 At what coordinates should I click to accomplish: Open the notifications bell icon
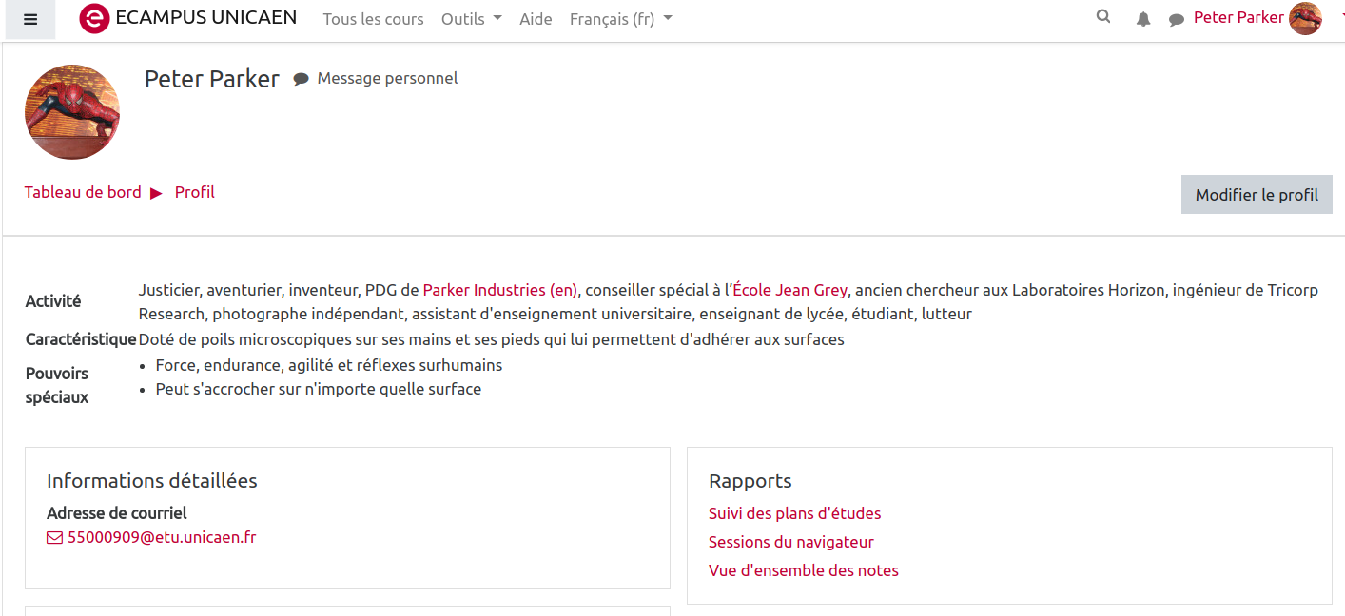click(1143, 20)
